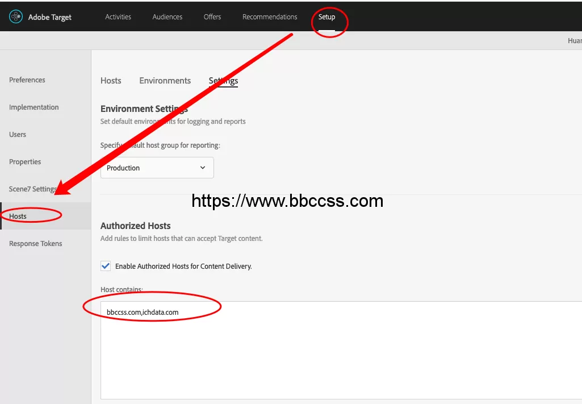Open Preferences in the sidebar
The width and height of the screenshot is (582, 404).
27,80
